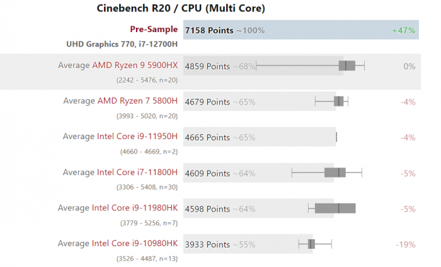
Task: Select the Intel Core i9-11950H link
Action: 137,136
